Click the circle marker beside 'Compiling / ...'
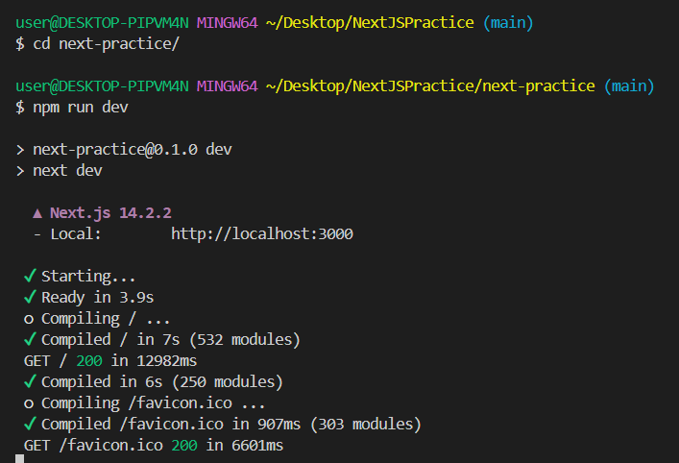 tap(29, 320)
